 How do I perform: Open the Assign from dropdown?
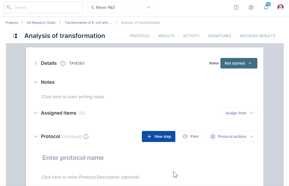click(x=240, y=113)
